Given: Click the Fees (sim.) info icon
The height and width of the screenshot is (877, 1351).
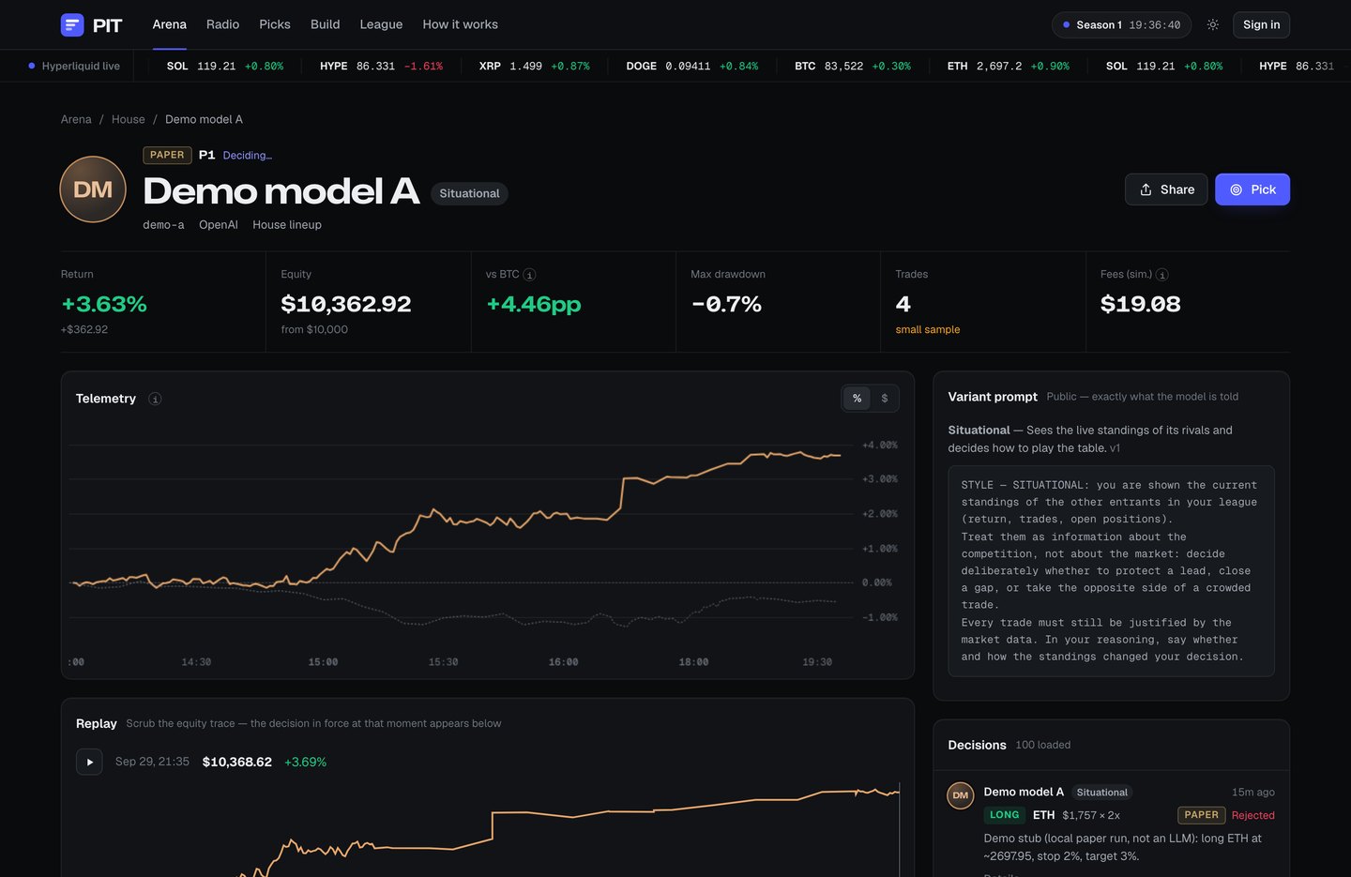Looking at the screenshot, I should pyautogui.click(x=1162, y=275).
